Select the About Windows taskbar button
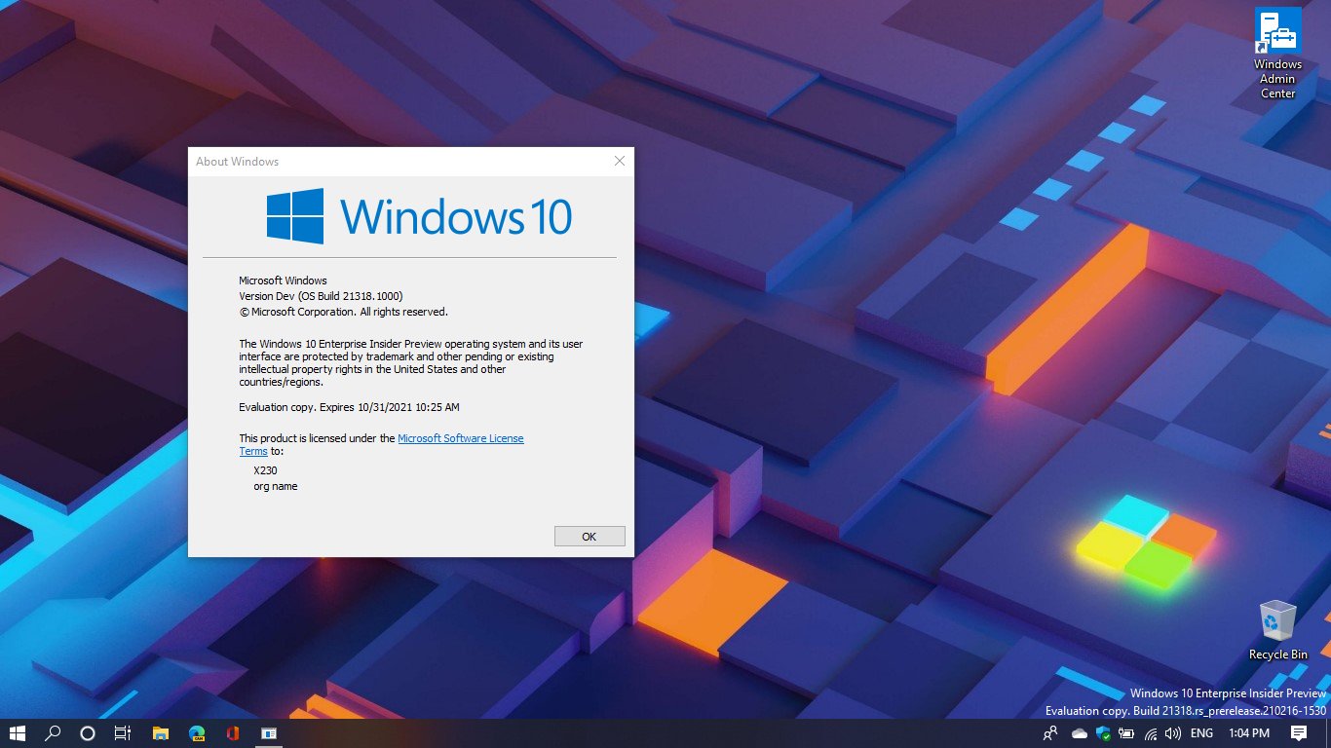 click(268, 732)
